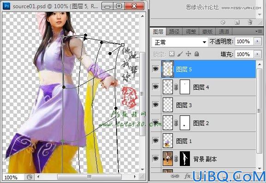This screenshot has height=183, width=266.
Task: Switch to the 蒙版 tab
Action: [207, 32]
